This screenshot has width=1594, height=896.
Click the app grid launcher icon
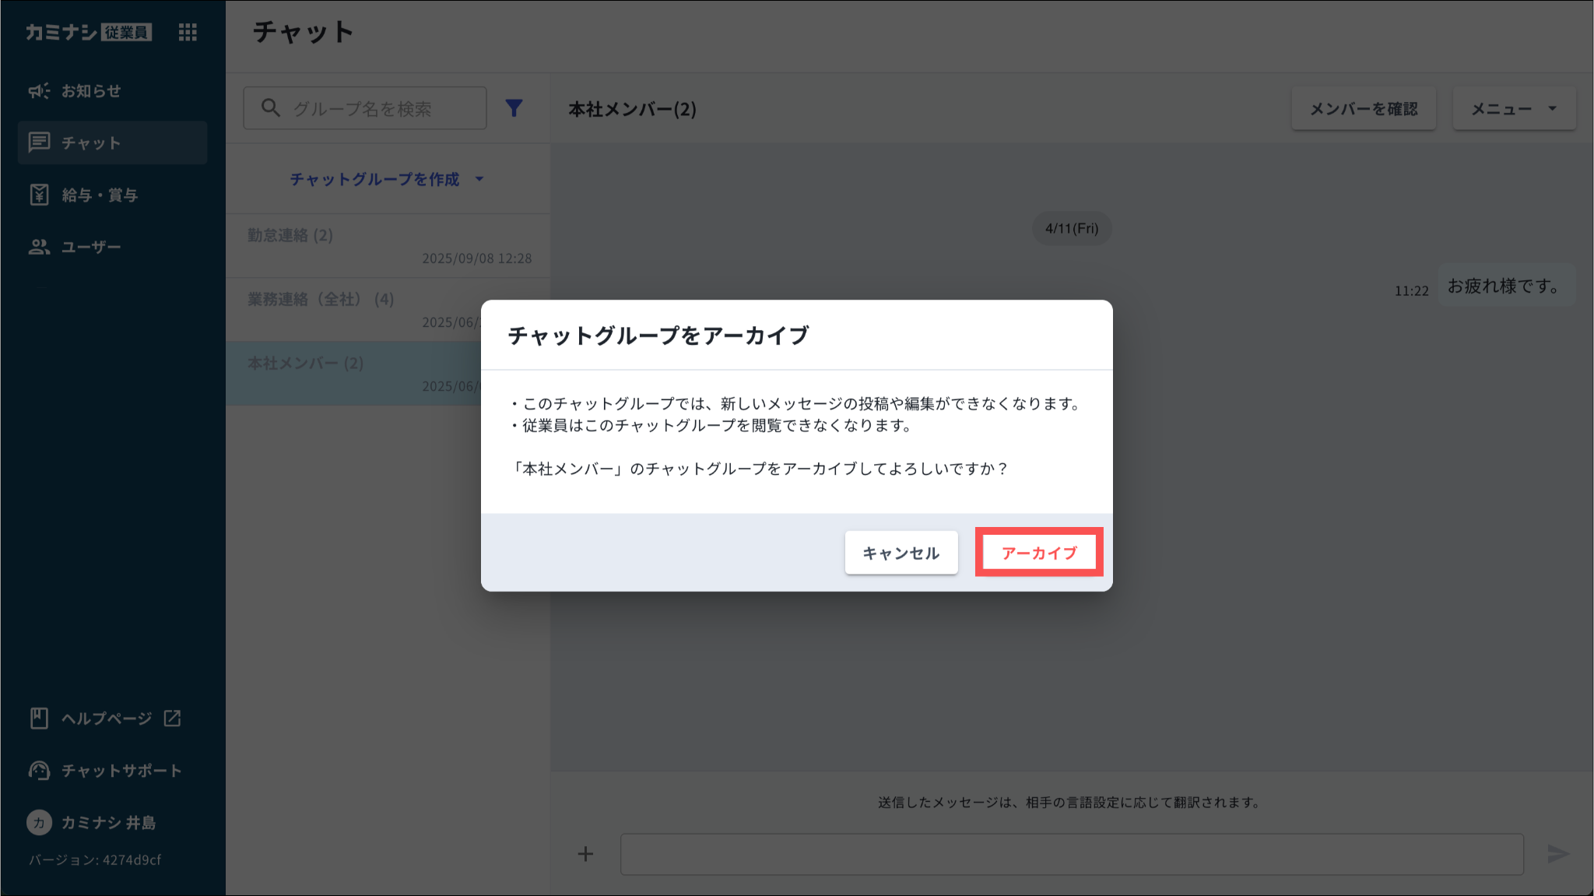pyautogui.click(x=188, y=32)
